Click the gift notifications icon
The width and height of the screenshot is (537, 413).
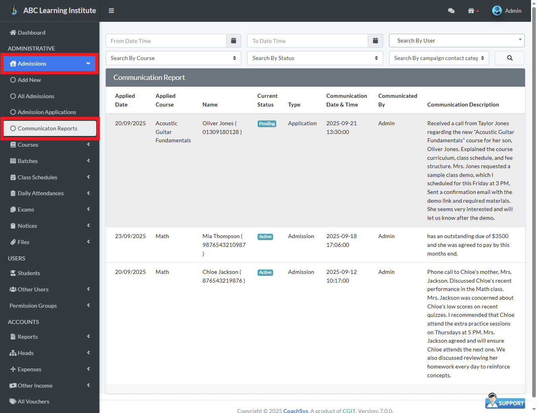471,11
